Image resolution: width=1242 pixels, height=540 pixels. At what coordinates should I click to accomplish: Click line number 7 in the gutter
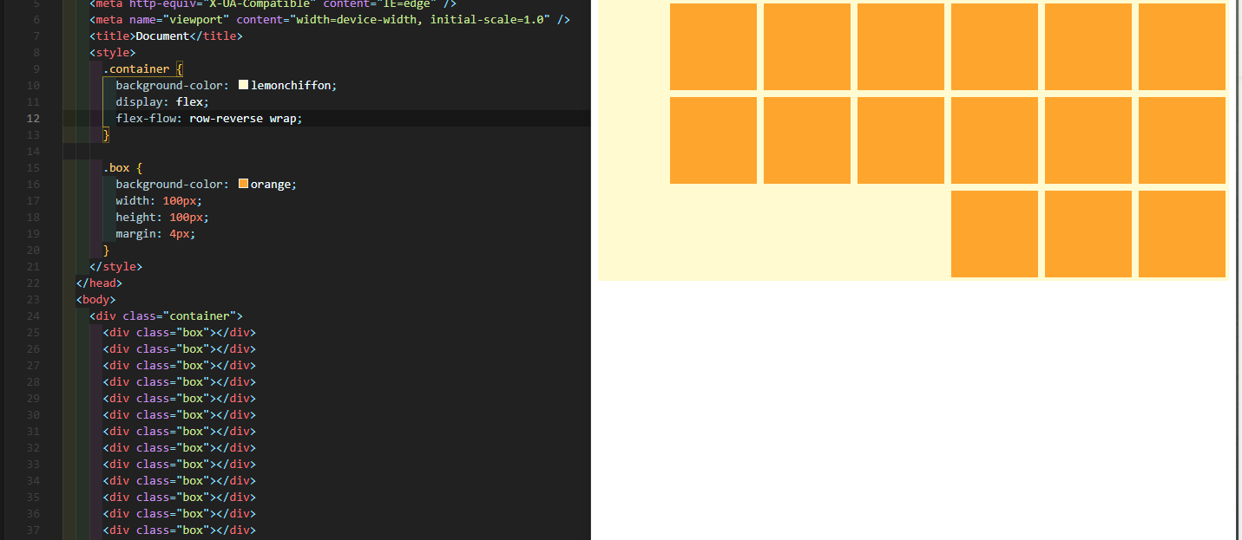[36, 36]
